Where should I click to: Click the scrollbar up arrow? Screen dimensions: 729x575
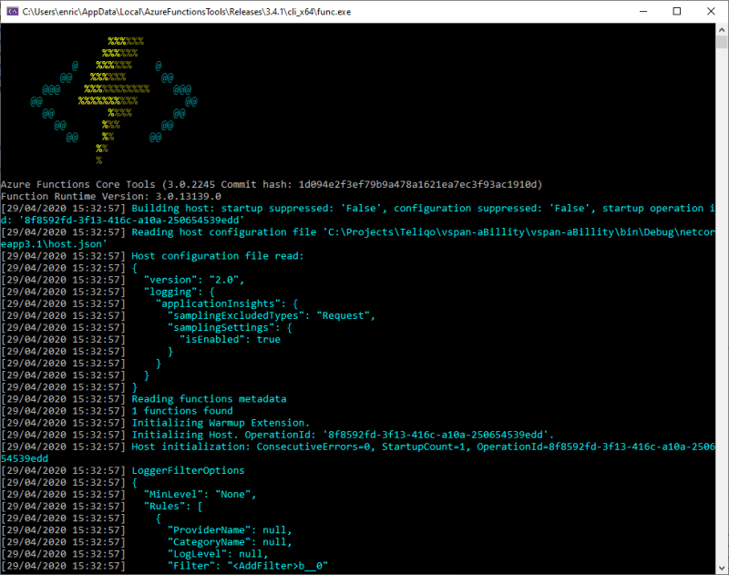click(x=722, y=30)
